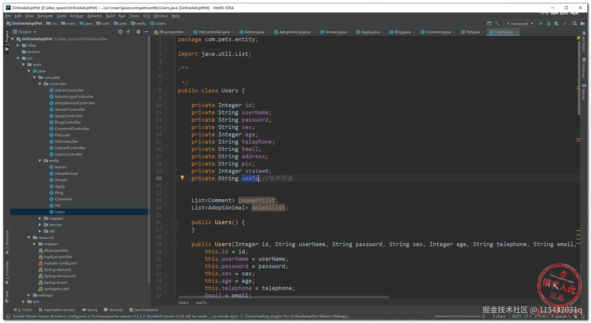Toggle the Maven tool window stripe
Viewport: 591px width, 323px height.
click(584, 92)
